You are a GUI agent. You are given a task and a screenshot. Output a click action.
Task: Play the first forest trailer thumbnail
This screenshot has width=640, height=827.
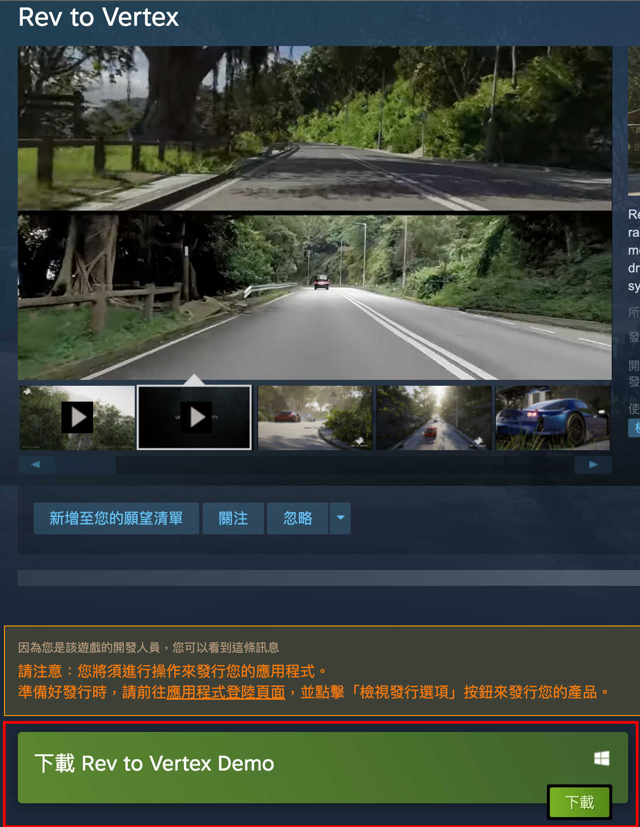(77, 417)
